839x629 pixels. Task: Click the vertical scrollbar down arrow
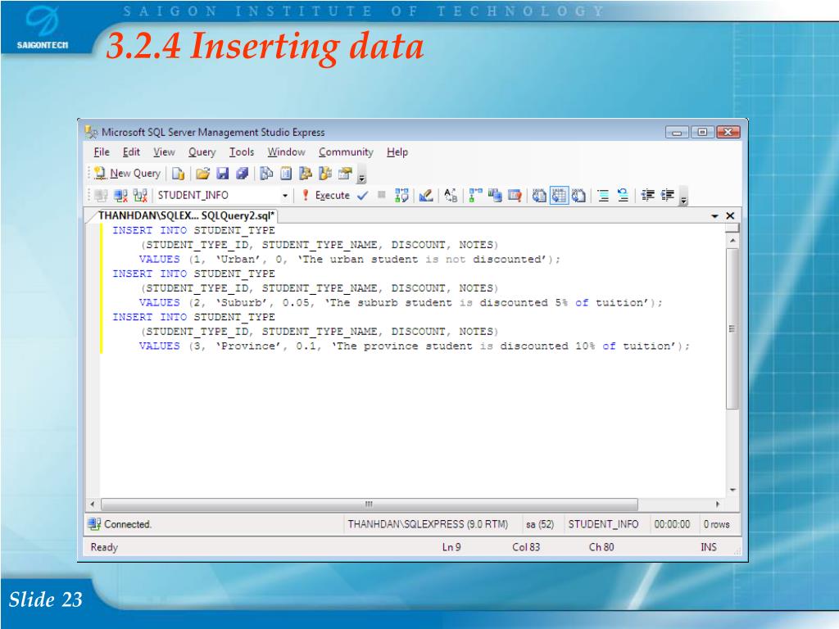pyautogui.click(x=732, y=490)
